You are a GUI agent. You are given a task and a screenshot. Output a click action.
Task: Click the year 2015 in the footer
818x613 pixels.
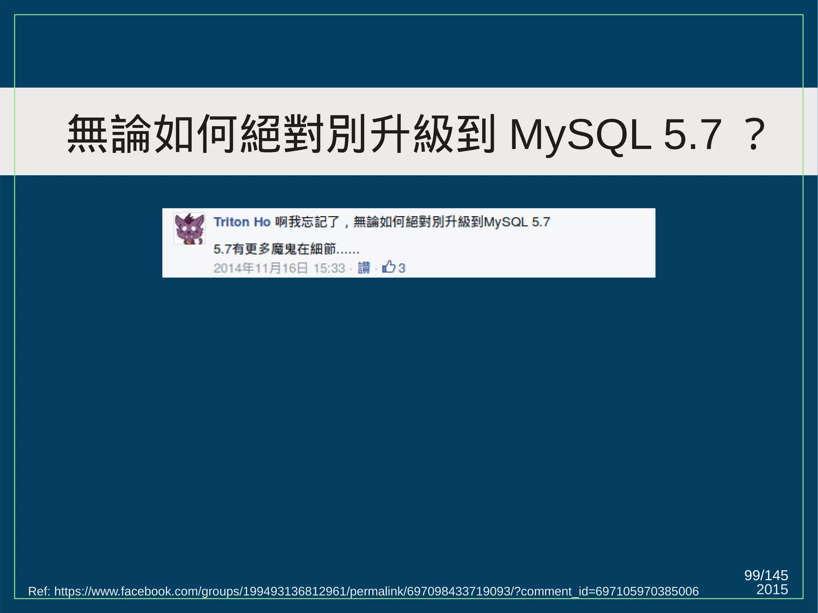(x=772, y=589)
